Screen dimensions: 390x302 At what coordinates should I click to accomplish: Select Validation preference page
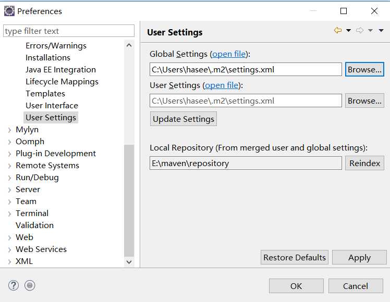[x=34, y=225]
